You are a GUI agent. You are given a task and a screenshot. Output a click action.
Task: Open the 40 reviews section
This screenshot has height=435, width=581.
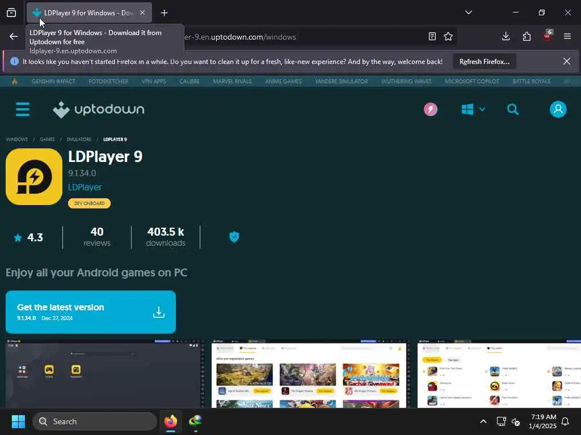click(x=97, y=237)
